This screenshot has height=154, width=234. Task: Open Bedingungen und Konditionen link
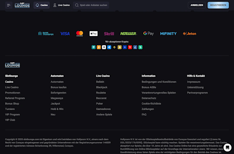pyautogui.click(x=159, y=82)
